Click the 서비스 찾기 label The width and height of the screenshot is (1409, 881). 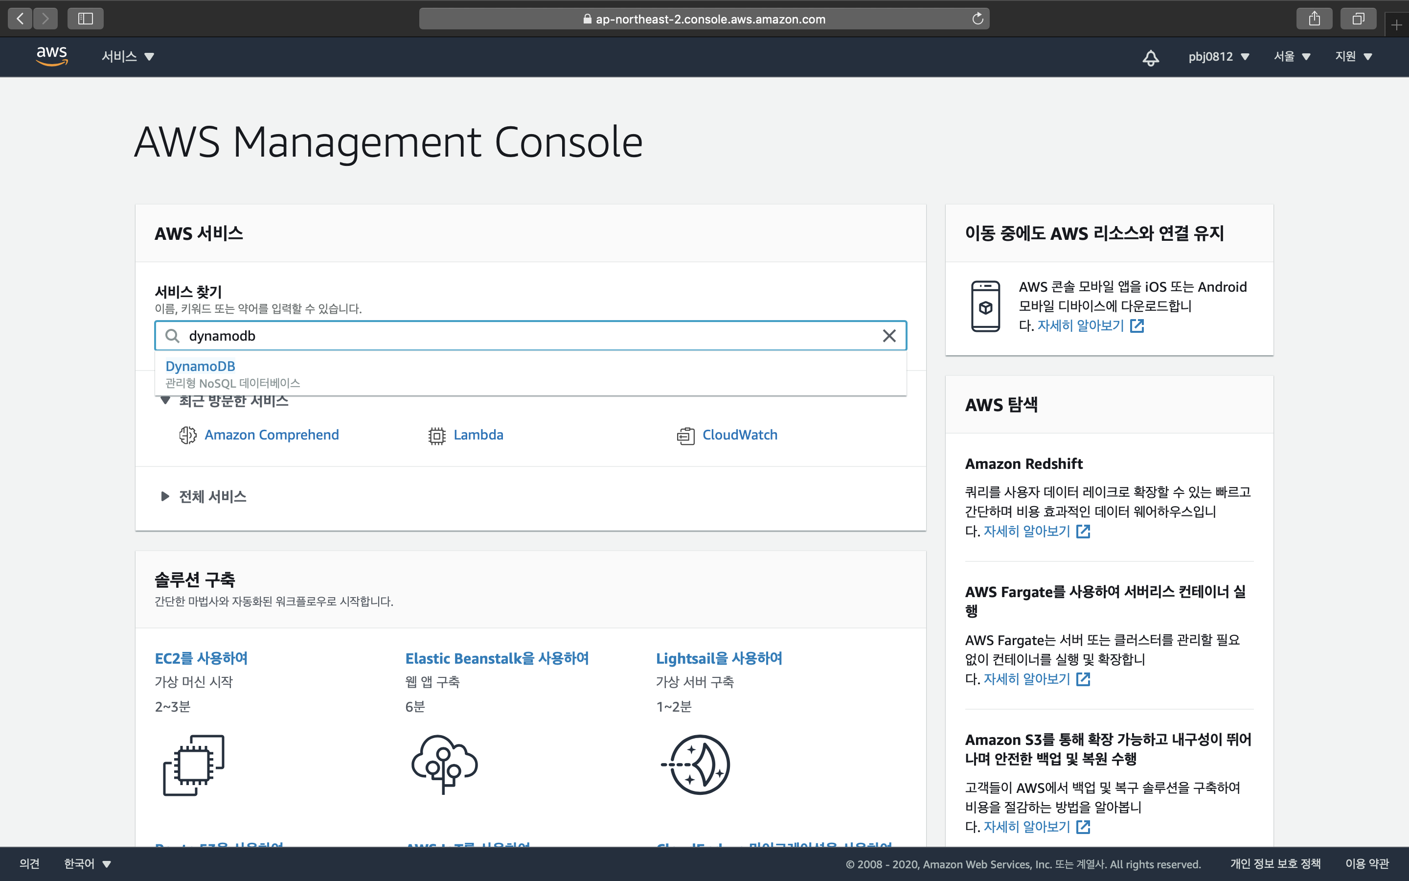[188, 291]
